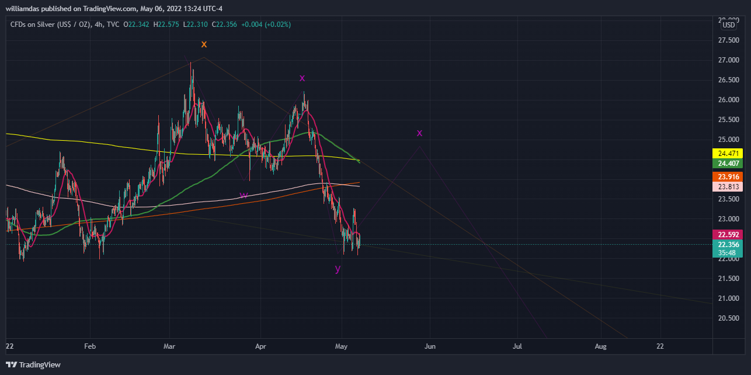Click the 23.000 price axis tick
Viewport: 751px width, 375px height.
click(729, 219)
